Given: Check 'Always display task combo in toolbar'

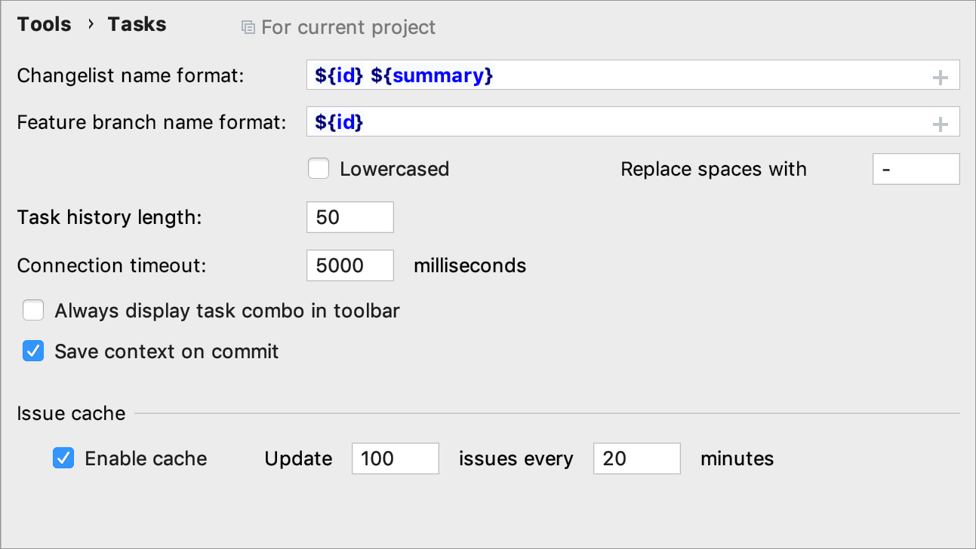Looking at the screenshot, I should [x=33, y=310].
